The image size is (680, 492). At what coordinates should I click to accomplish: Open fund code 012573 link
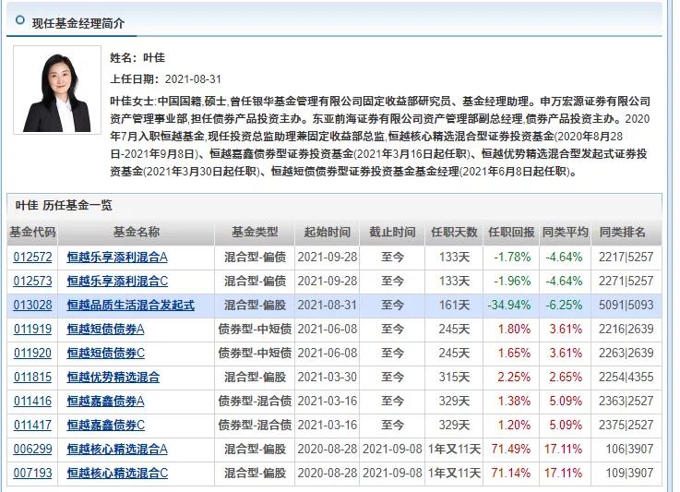32,282
